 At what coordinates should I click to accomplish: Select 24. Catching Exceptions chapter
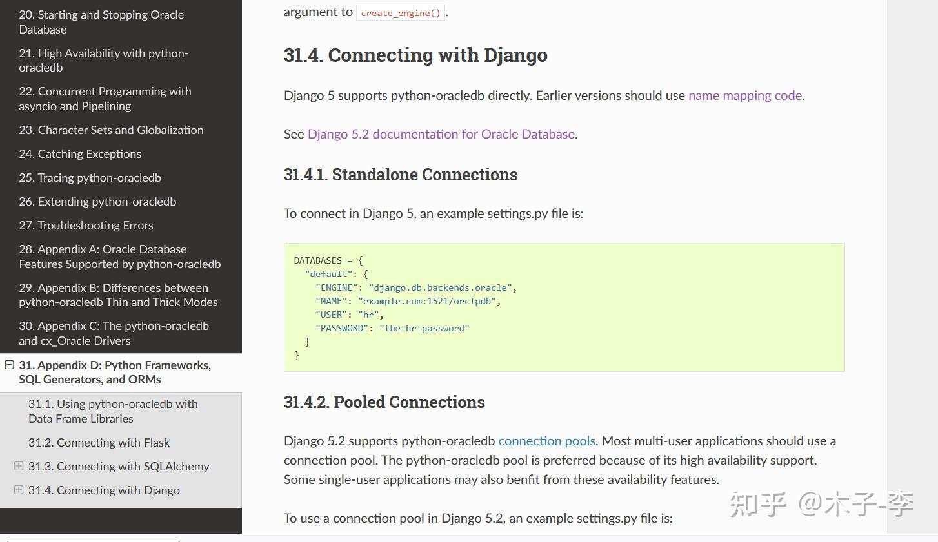pyautogui.click(x=80, y=153)
